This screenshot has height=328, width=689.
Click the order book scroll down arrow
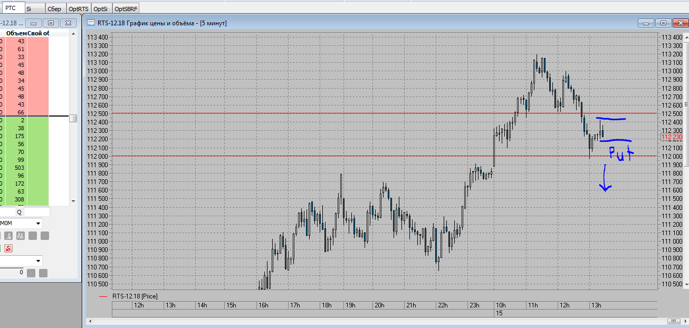[73, 201]
